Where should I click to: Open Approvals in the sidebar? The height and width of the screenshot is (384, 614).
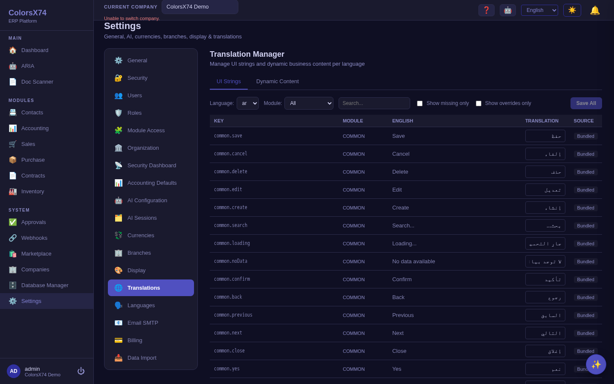coord(47,222)
